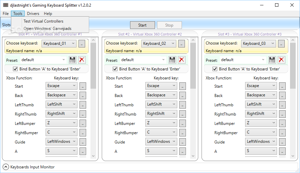The image size is (300, 173).
Task: Click key-detect button for Slot #3 Guide
Action: point(282,142)
